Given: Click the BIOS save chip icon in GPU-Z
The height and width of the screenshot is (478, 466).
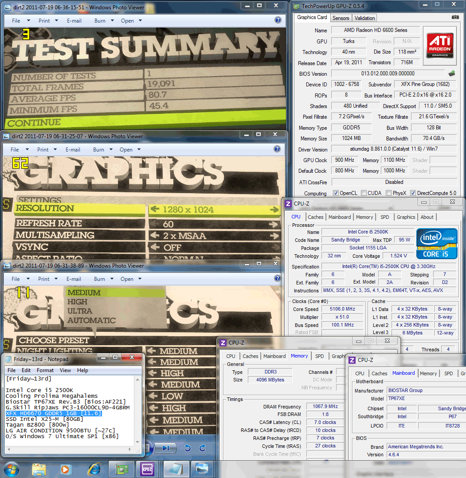Looking at the screenshot, I should [452, 74].
